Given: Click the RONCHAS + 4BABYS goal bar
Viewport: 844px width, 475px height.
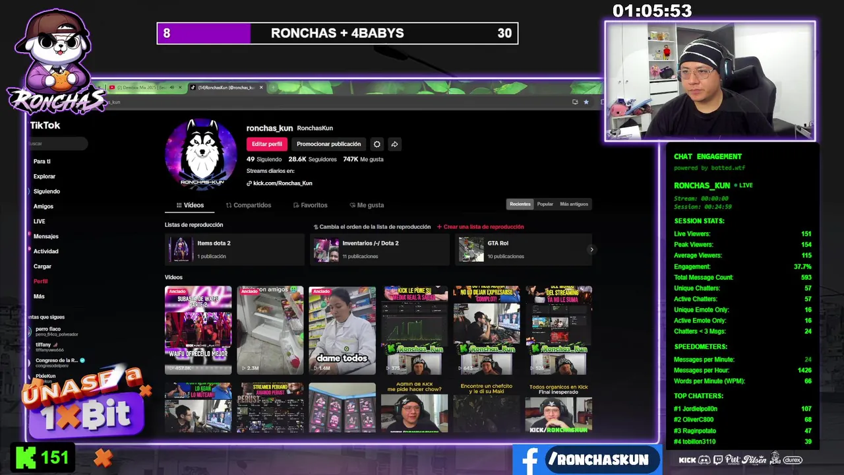Looking at the screenshot, I should coord(338,33).
